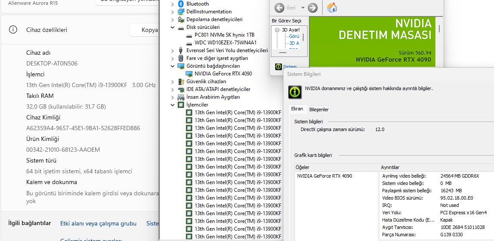Switch to the Bileşenler tab
494x241 pixels.
point(319,110)
